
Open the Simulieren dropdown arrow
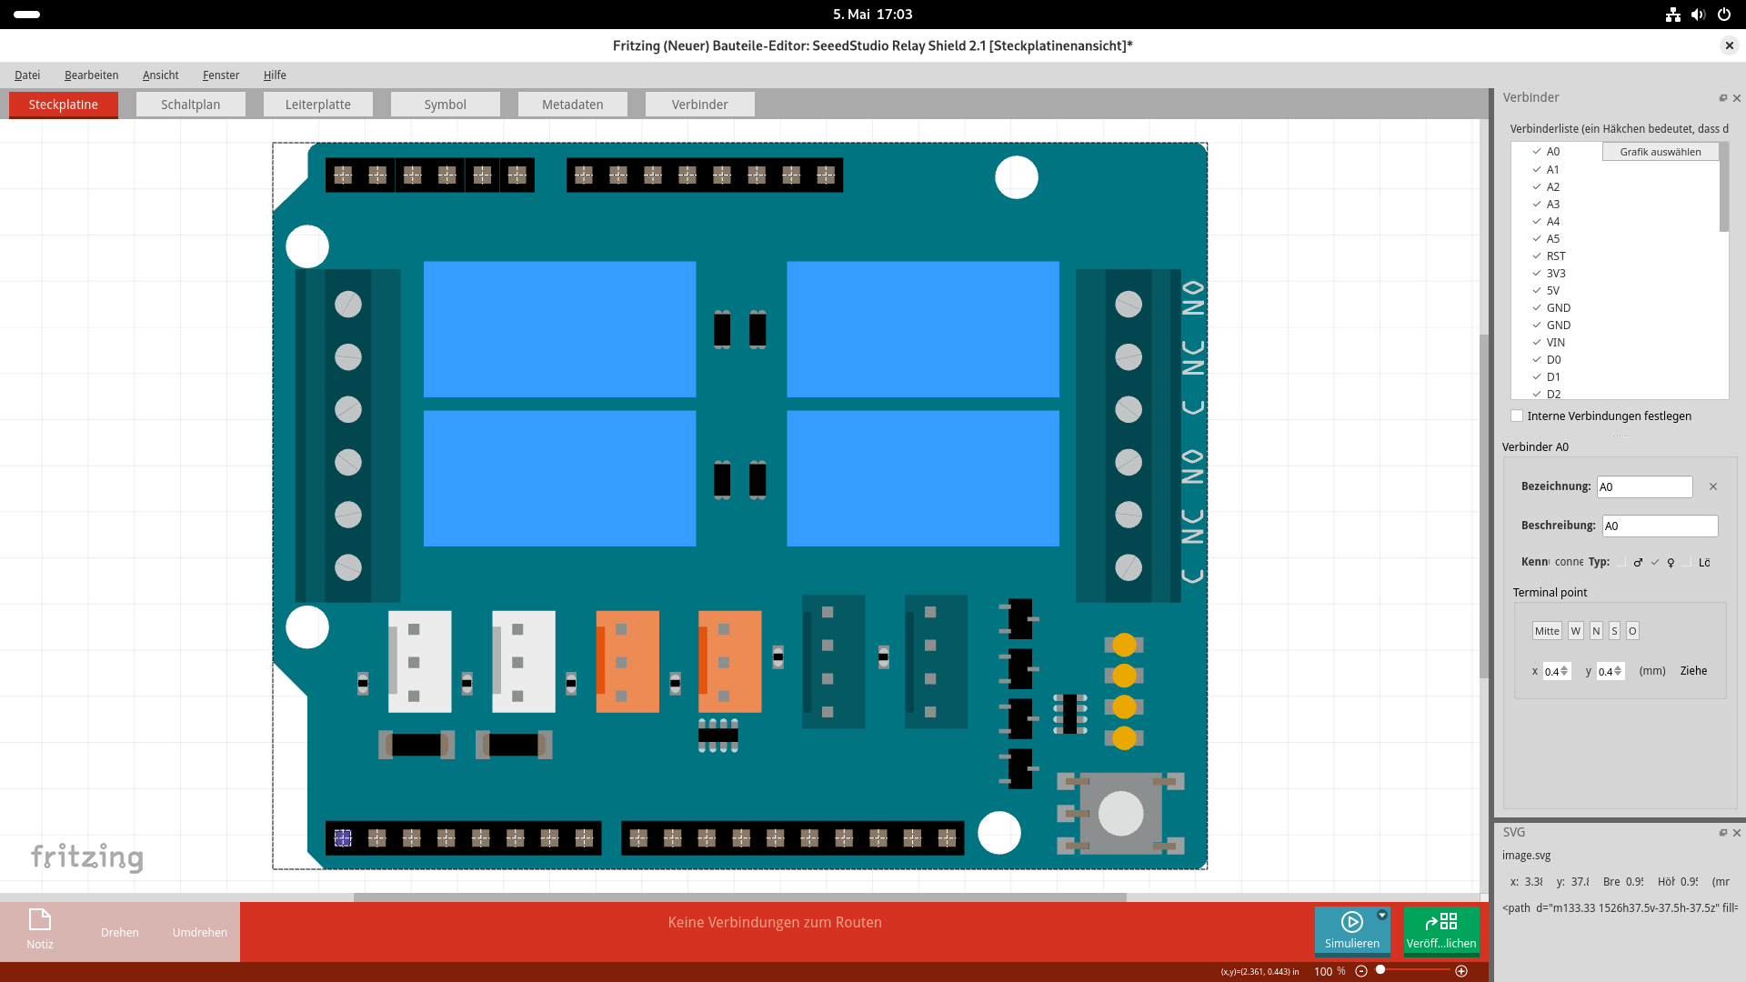[x=1382, y=916]
